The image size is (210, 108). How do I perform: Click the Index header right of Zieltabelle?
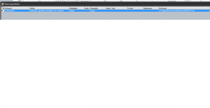[87, 8]
